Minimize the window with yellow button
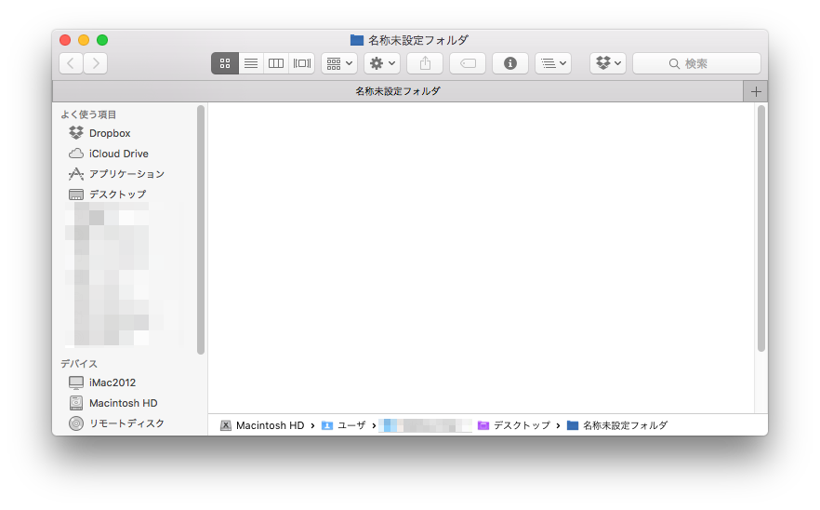 (x=84, y=40)
